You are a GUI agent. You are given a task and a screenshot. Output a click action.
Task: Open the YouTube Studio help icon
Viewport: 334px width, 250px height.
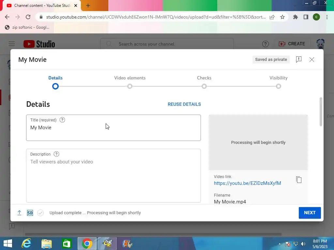click(x=266, y=44)
